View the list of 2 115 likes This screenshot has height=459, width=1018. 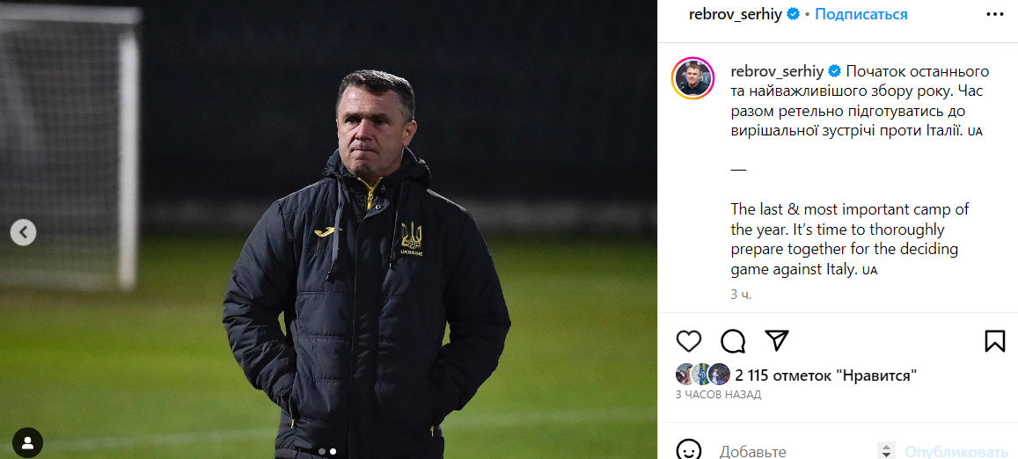[826, 375]
